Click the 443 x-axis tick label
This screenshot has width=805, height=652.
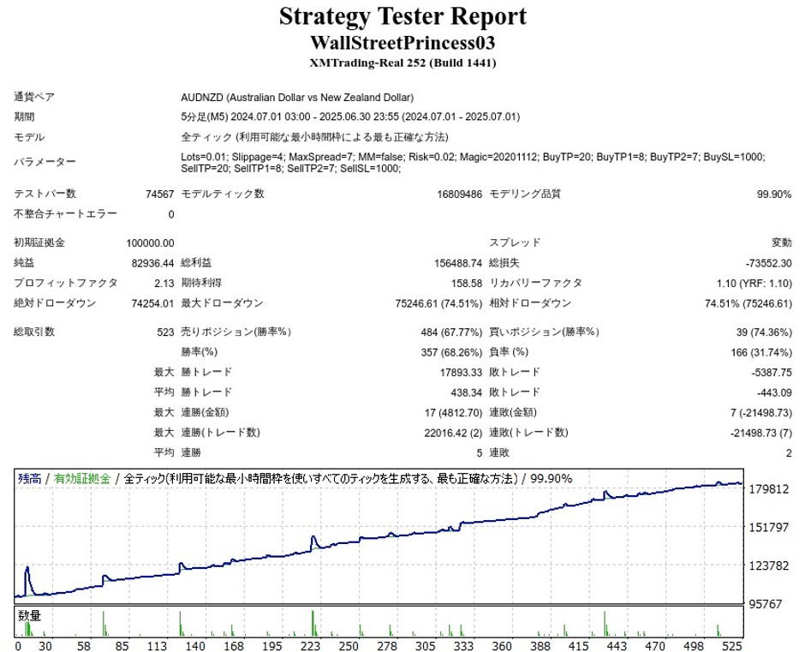click(617, 646)
